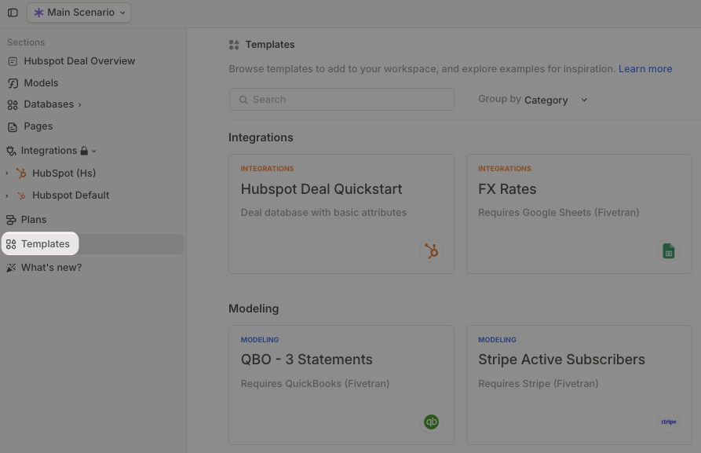Toggle the sidebar collapse icon

click(13, 12)
